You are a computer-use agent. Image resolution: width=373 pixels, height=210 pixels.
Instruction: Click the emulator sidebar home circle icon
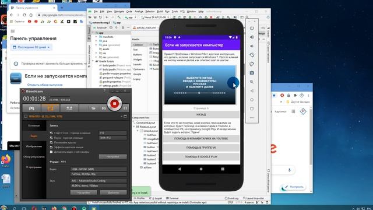click(252, 100)
